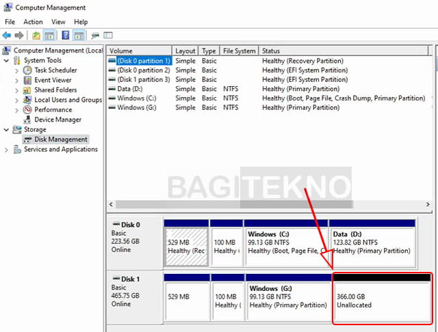Click the horizontal scrollbar right arrow
The image size is (438, 332).
[x=428, y=204]
